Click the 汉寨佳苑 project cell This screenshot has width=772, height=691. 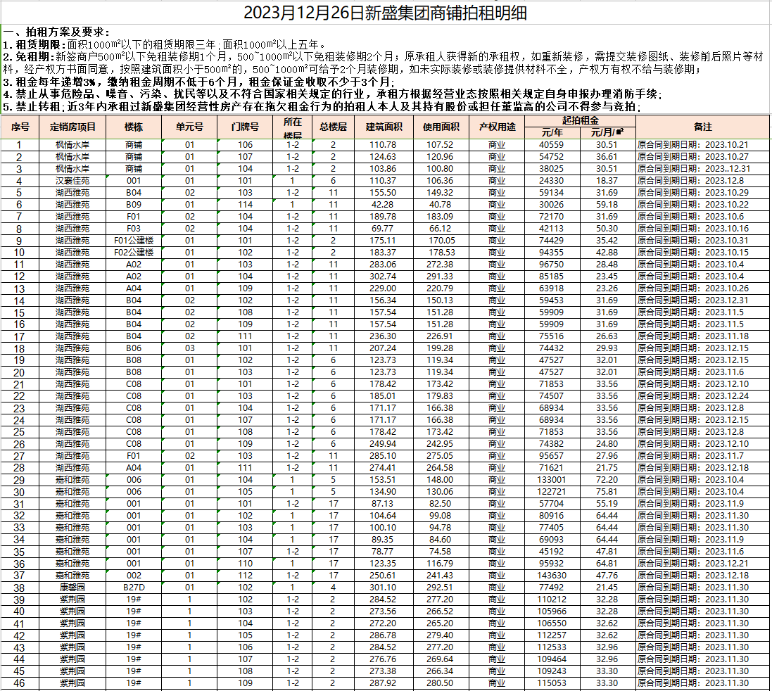[x=72, y=181]
